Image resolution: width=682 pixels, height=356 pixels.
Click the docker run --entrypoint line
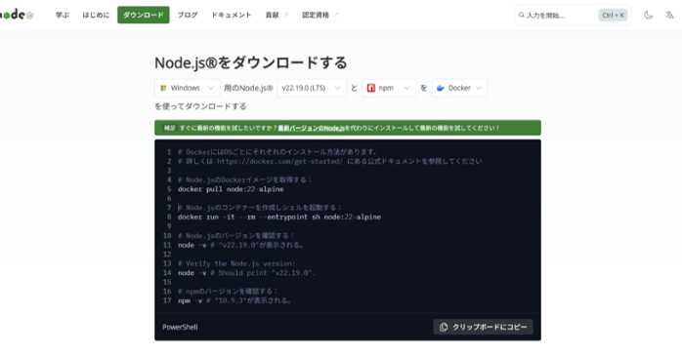tap(279, 218)
